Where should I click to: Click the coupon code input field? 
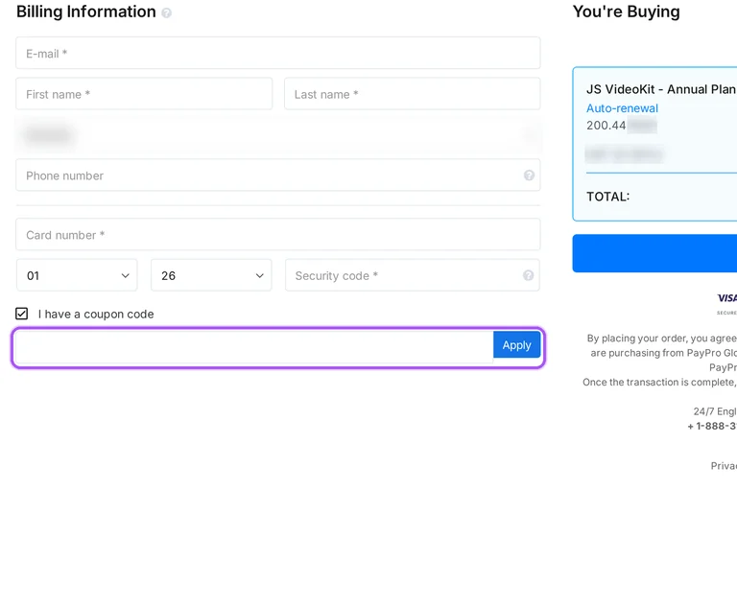[253, 347]
